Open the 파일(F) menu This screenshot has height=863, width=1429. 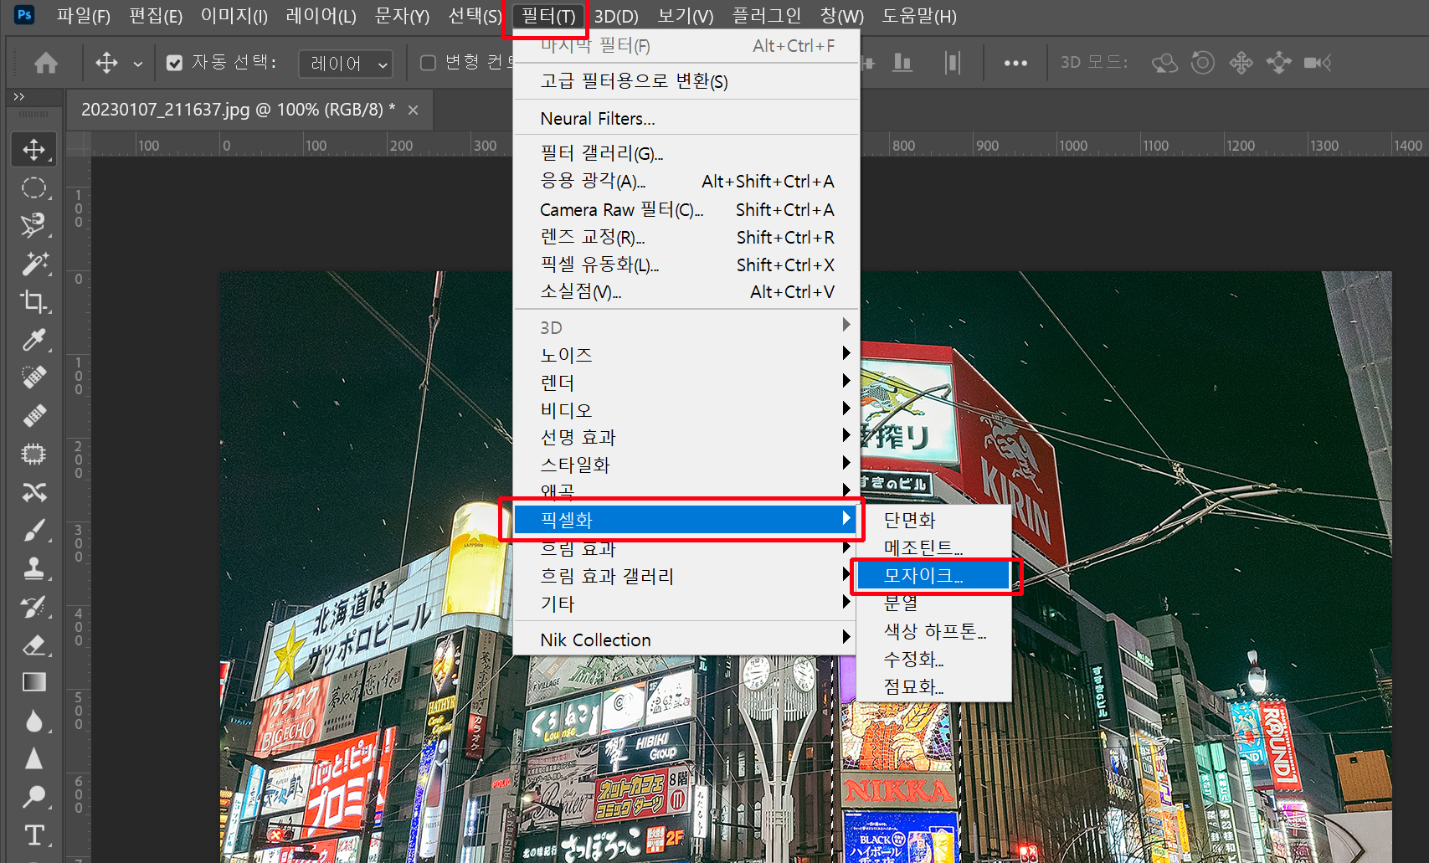(x=83, y=16)
